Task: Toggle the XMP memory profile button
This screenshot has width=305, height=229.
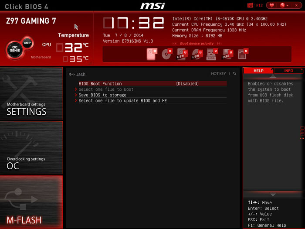Action: pos(27,43)
